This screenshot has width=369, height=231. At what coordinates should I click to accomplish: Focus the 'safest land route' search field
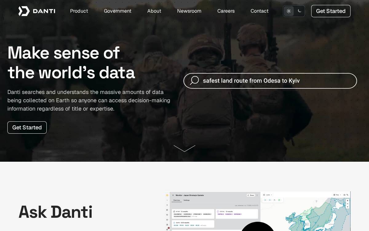point(270,81)
